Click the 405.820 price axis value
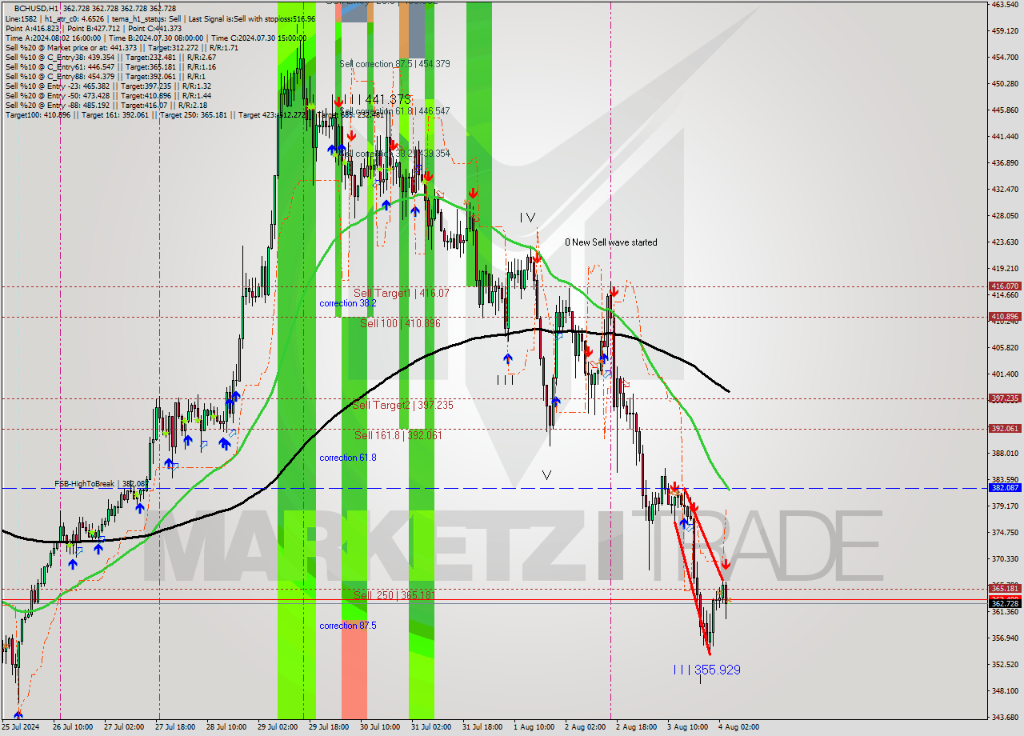The height and width of the screenshot is (736, 1024). (1004, 348)
